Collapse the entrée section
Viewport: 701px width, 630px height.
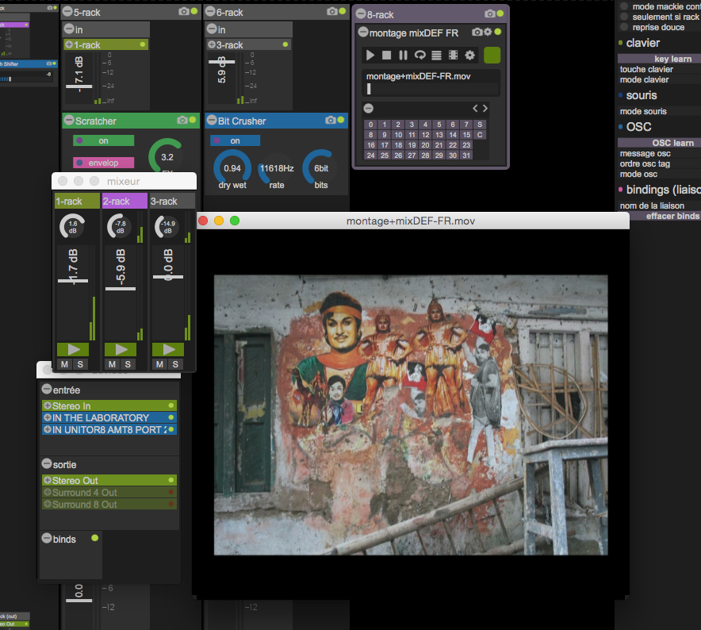click(47, 390)
